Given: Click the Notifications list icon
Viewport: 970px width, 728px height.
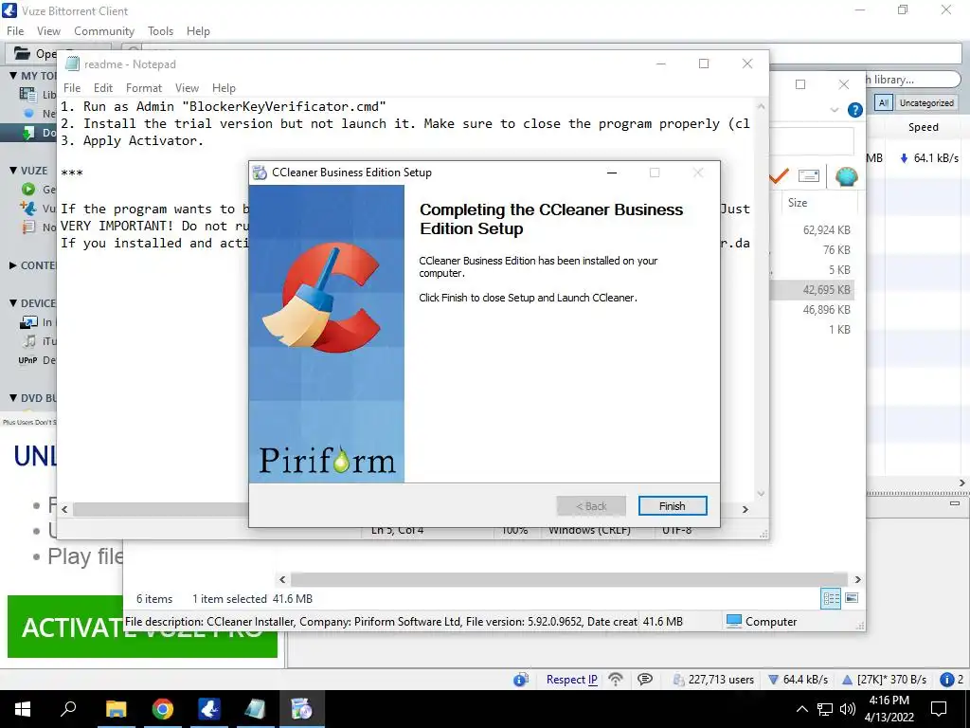Looking at the screenshot, I should click(28, 227).
